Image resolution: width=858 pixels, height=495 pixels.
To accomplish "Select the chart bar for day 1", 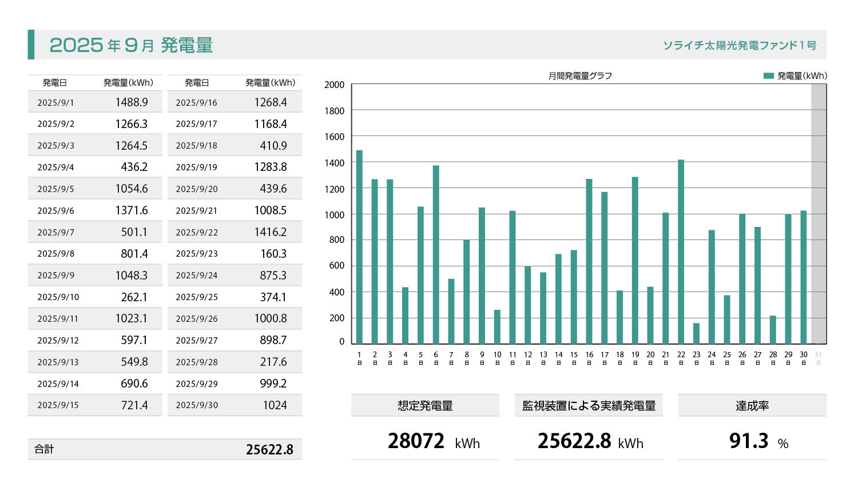I will 359,247.
